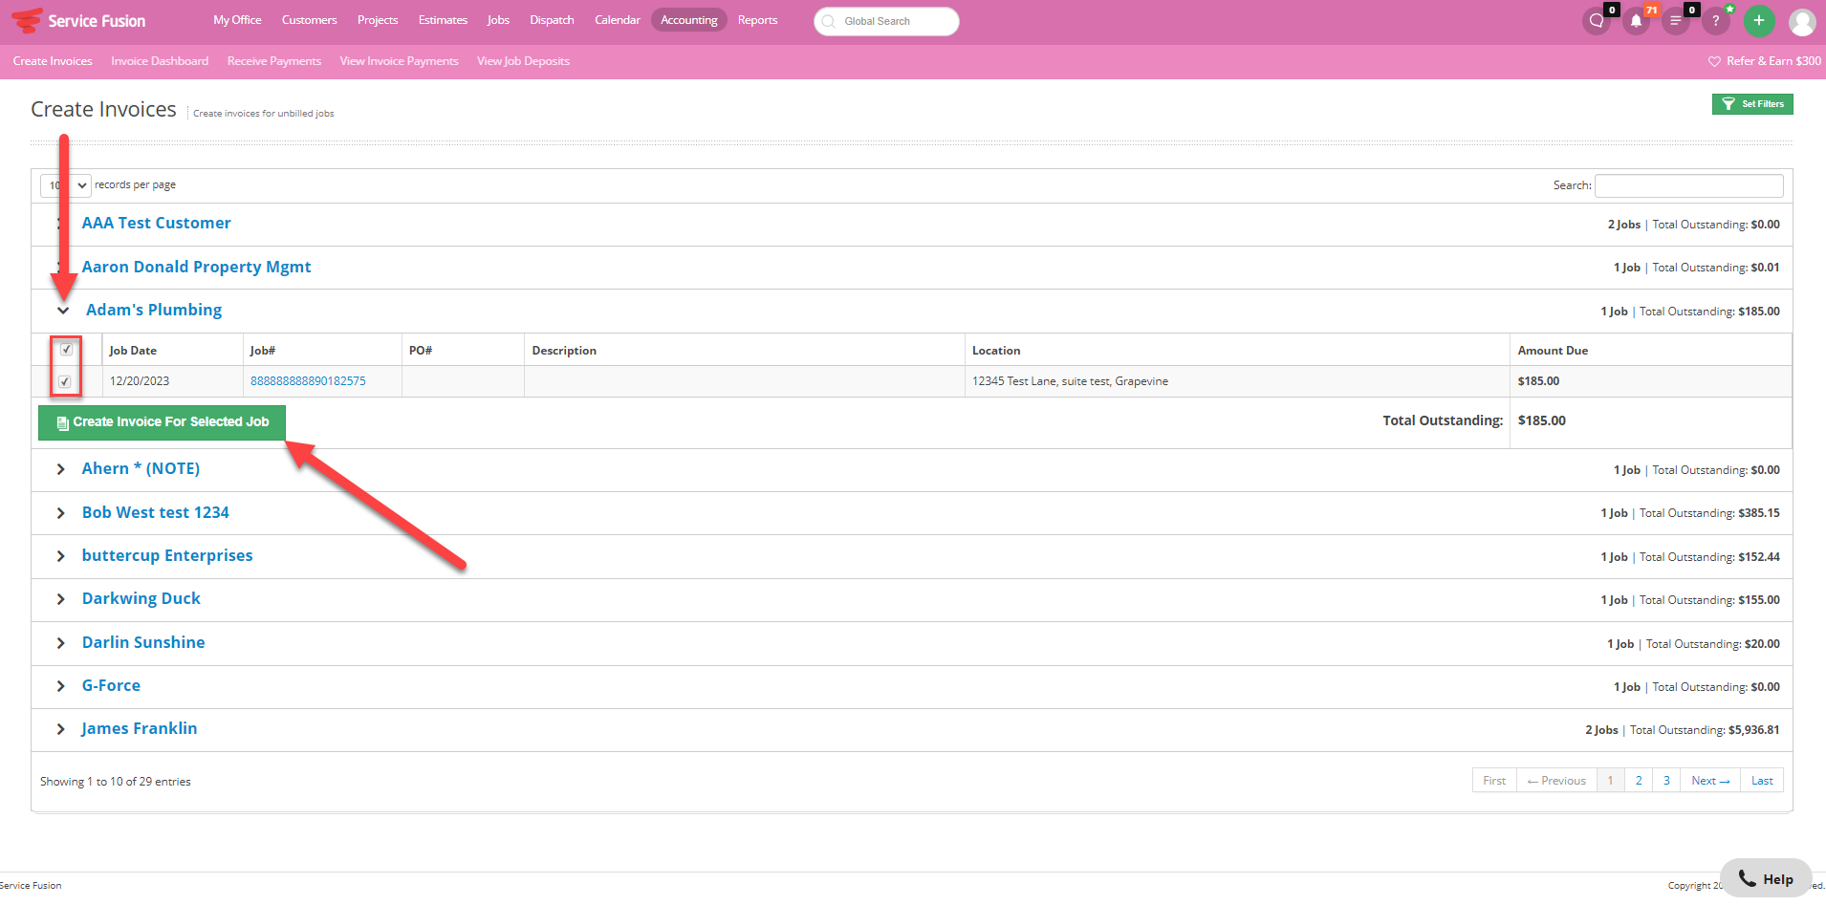The image size is (1826, 905).
Task: Open the task list icon in header
Action: tap(1676, 21)
